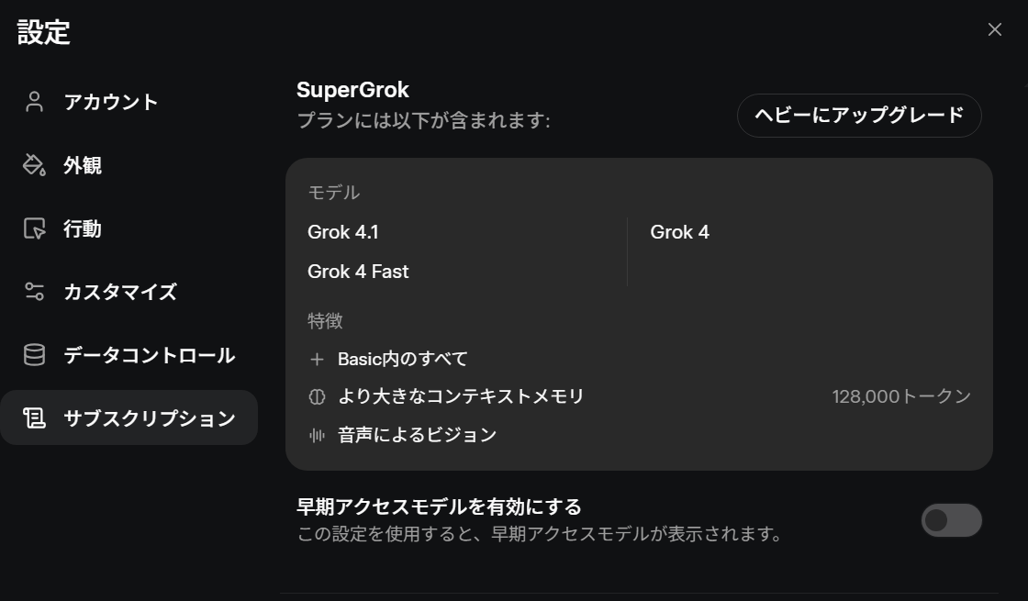The height and width of the screenshot is (601, 1028).
Task: Enable the 早期アクセスモデル toggle switch
Action: coord(951,520)
